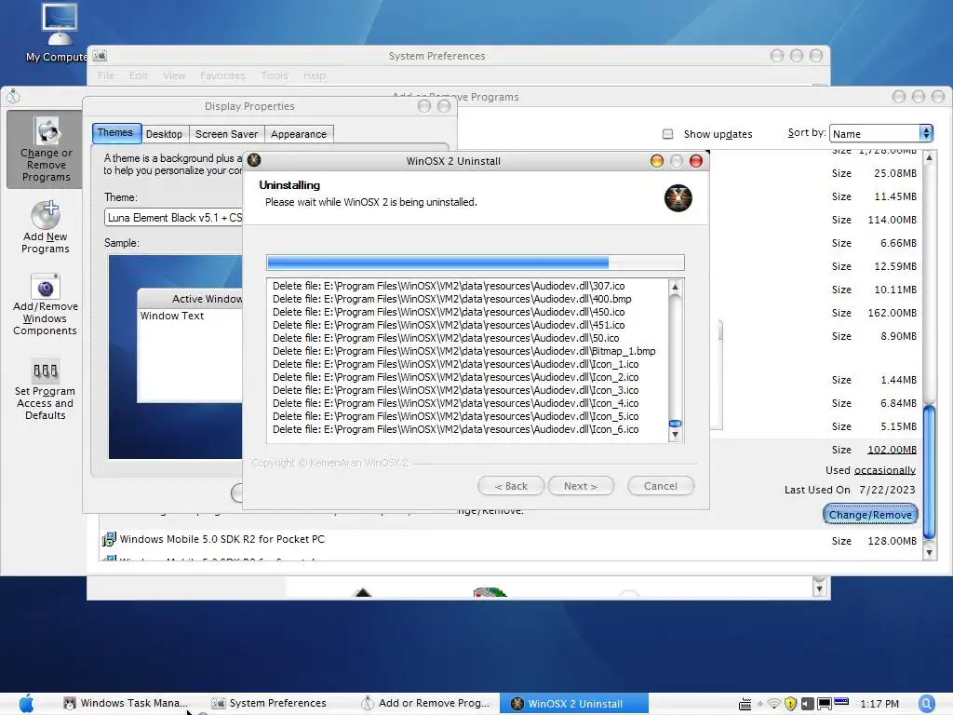Click the 'Bitmap_1.bmp' delete log line
The width and height of the screenshot is (953, 715).
tap(464, 351)
